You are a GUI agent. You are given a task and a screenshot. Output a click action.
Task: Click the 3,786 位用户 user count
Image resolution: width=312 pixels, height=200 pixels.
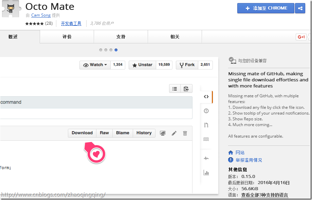click(x=102, y=23)
